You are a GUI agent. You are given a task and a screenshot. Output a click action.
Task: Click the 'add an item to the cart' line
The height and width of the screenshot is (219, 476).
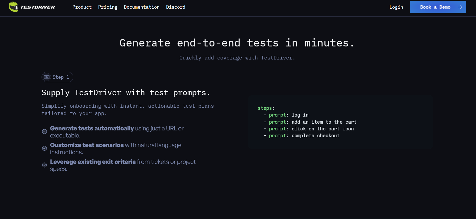(x=310, y=122)
